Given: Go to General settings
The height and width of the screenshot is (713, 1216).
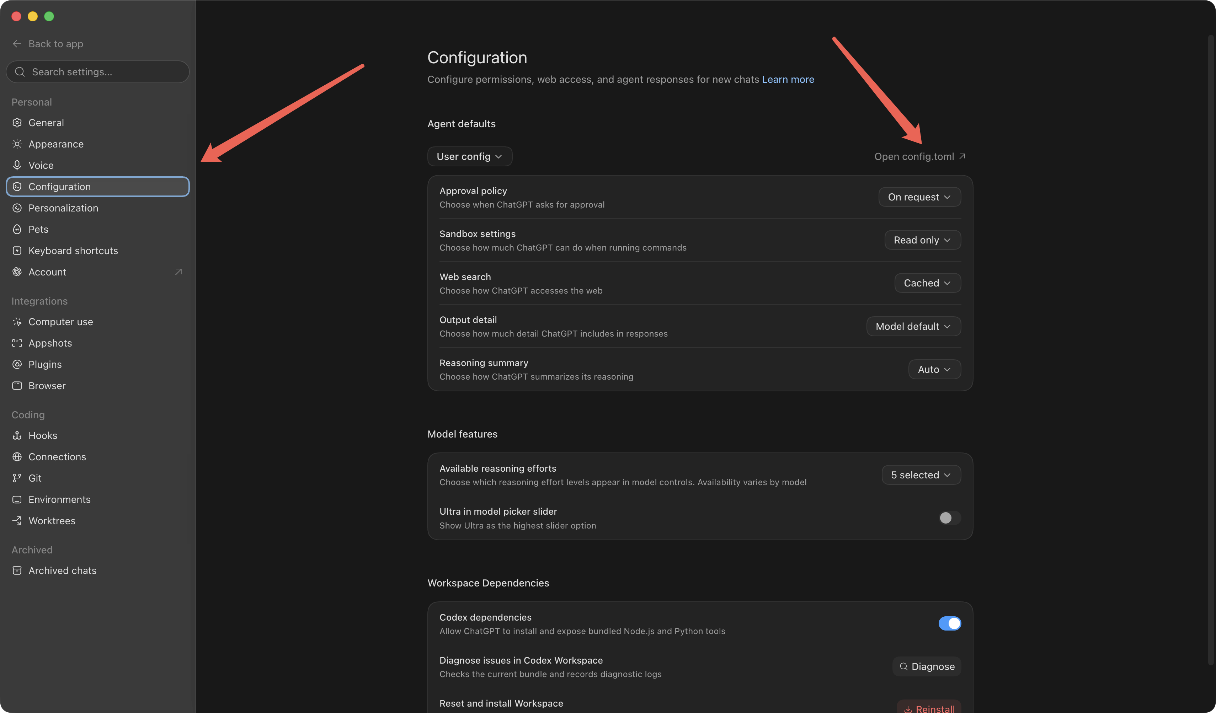Looking at the screenshot, I should (x=97, y=123).
